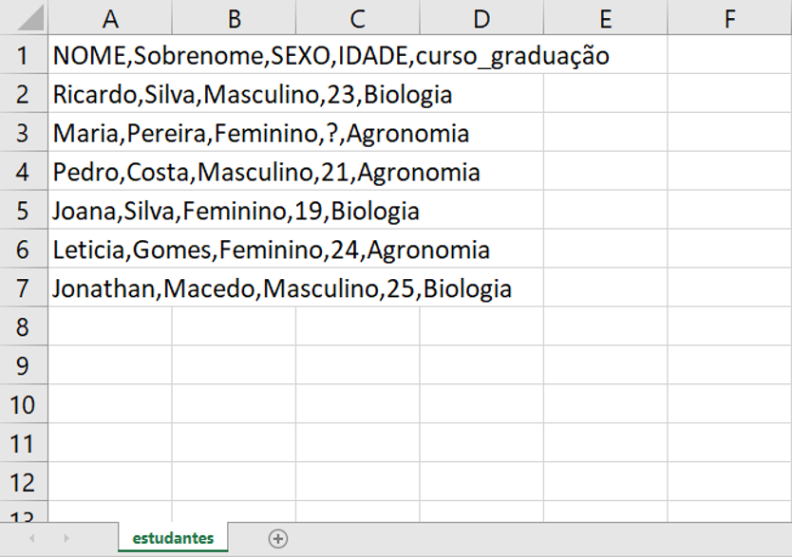The height and width of the screenshot is (557, 792).
Task: Select row 8 header
Action: 24,326
